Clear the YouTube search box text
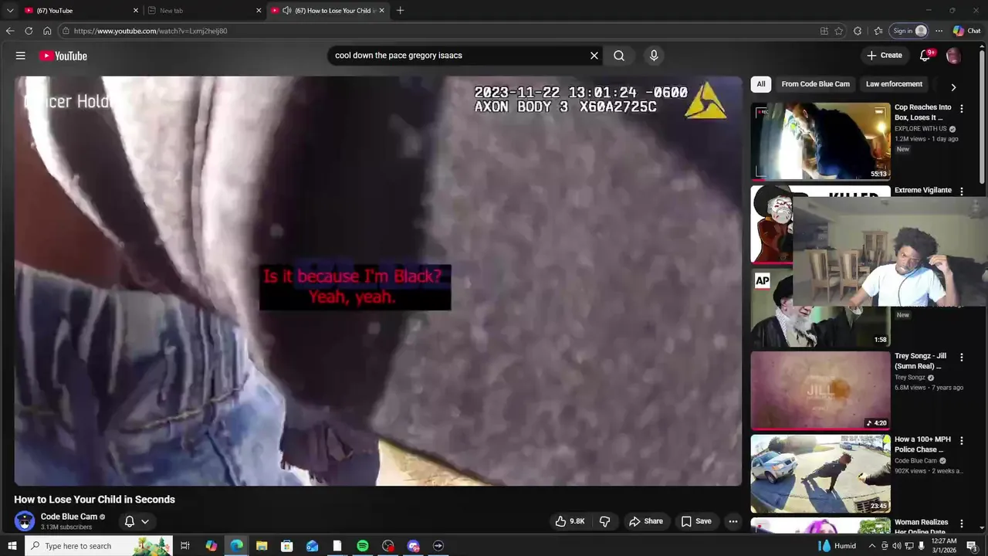The width and height of the screenshot is (988, 556). click(x=594, y=56)
